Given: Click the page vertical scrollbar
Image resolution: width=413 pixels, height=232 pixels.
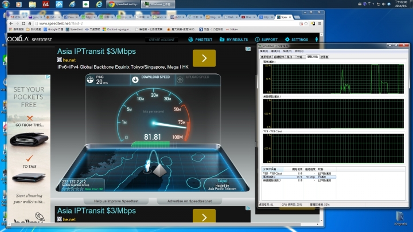Looking at the screenshot, I should pos(321,129).
